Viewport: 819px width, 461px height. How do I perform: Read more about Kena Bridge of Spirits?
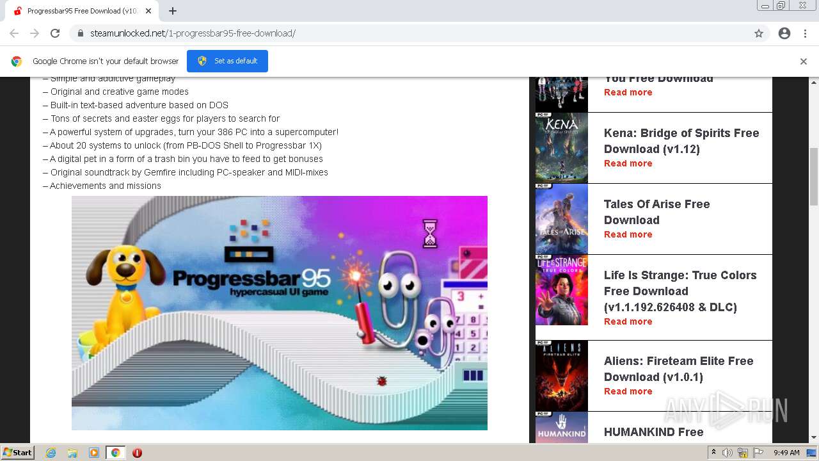click(x=628, y=163)
